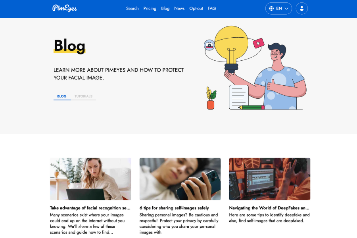Screen dimensions: 357x238
Task: Open the Search nav item
Action: point(132,8)
